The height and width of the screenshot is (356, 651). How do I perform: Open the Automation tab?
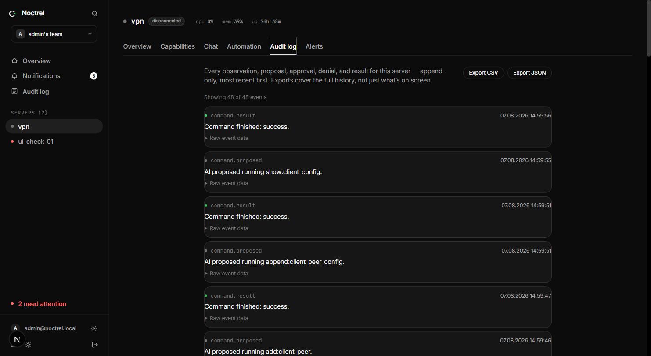[244, 46]
